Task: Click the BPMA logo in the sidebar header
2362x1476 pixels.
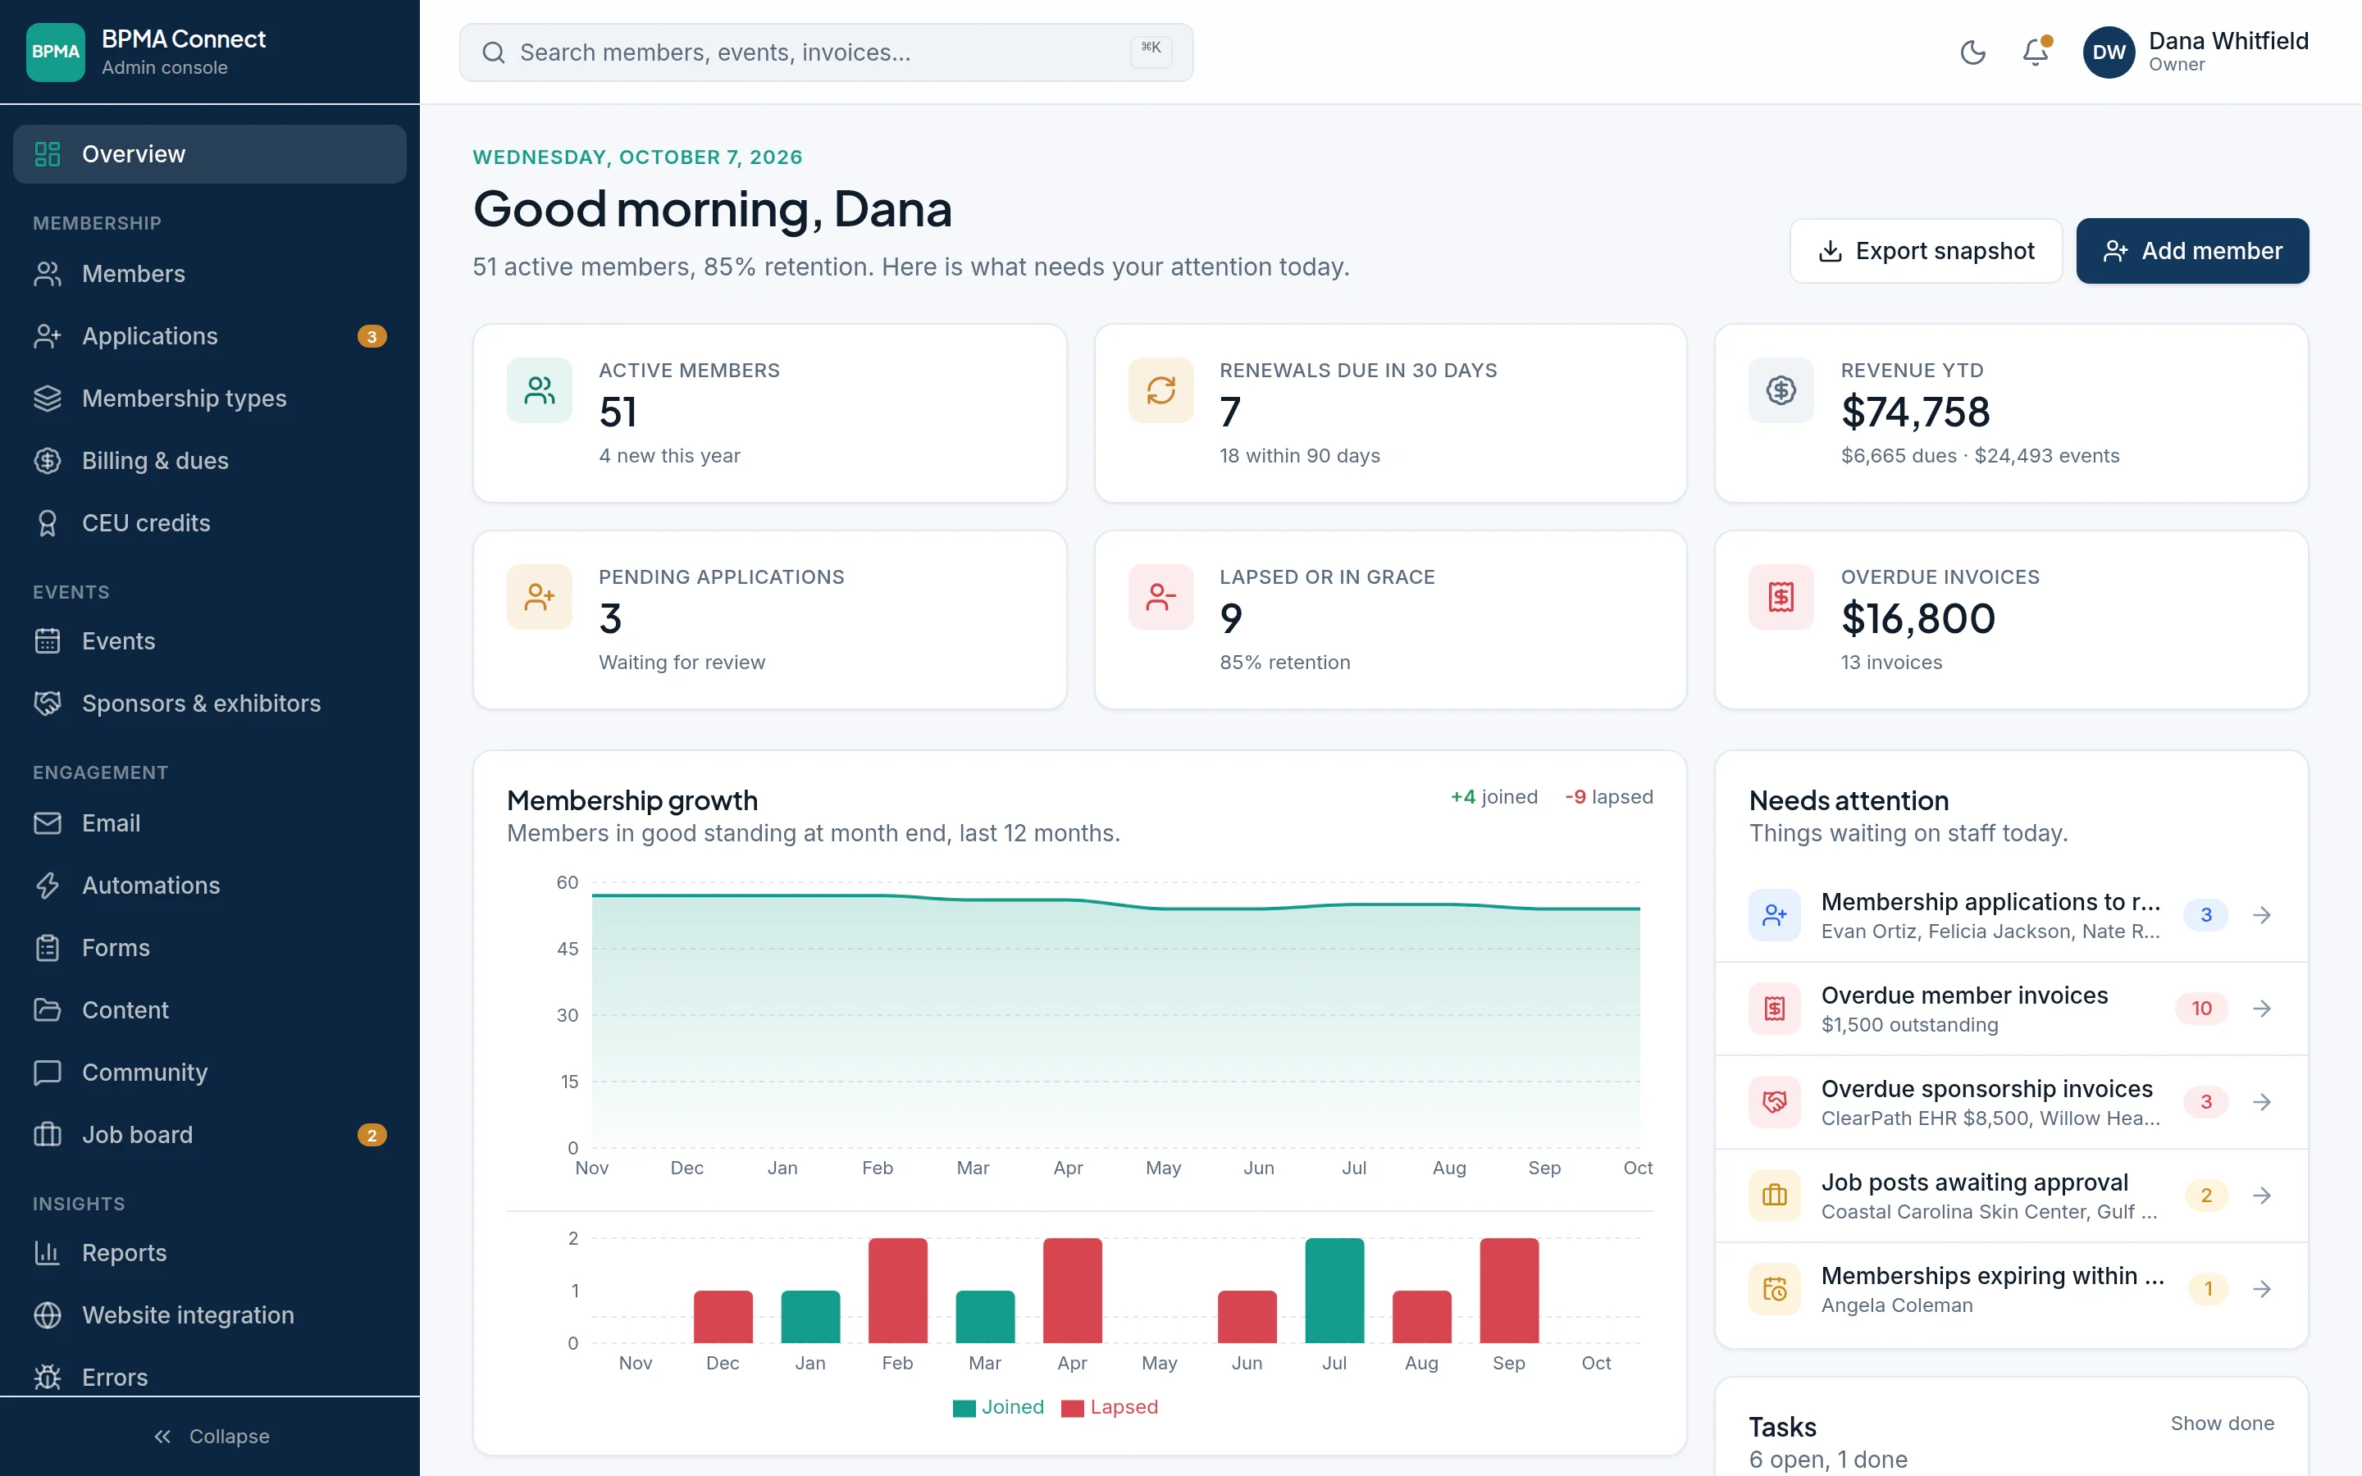Action: [x=56, y=52]
